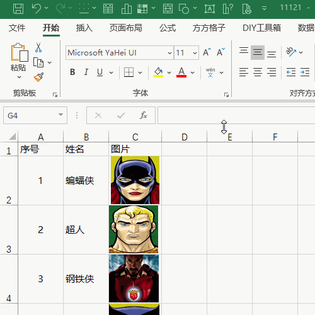Toggle Italic formatting
The image size is (315, 315).
point(86,72)
